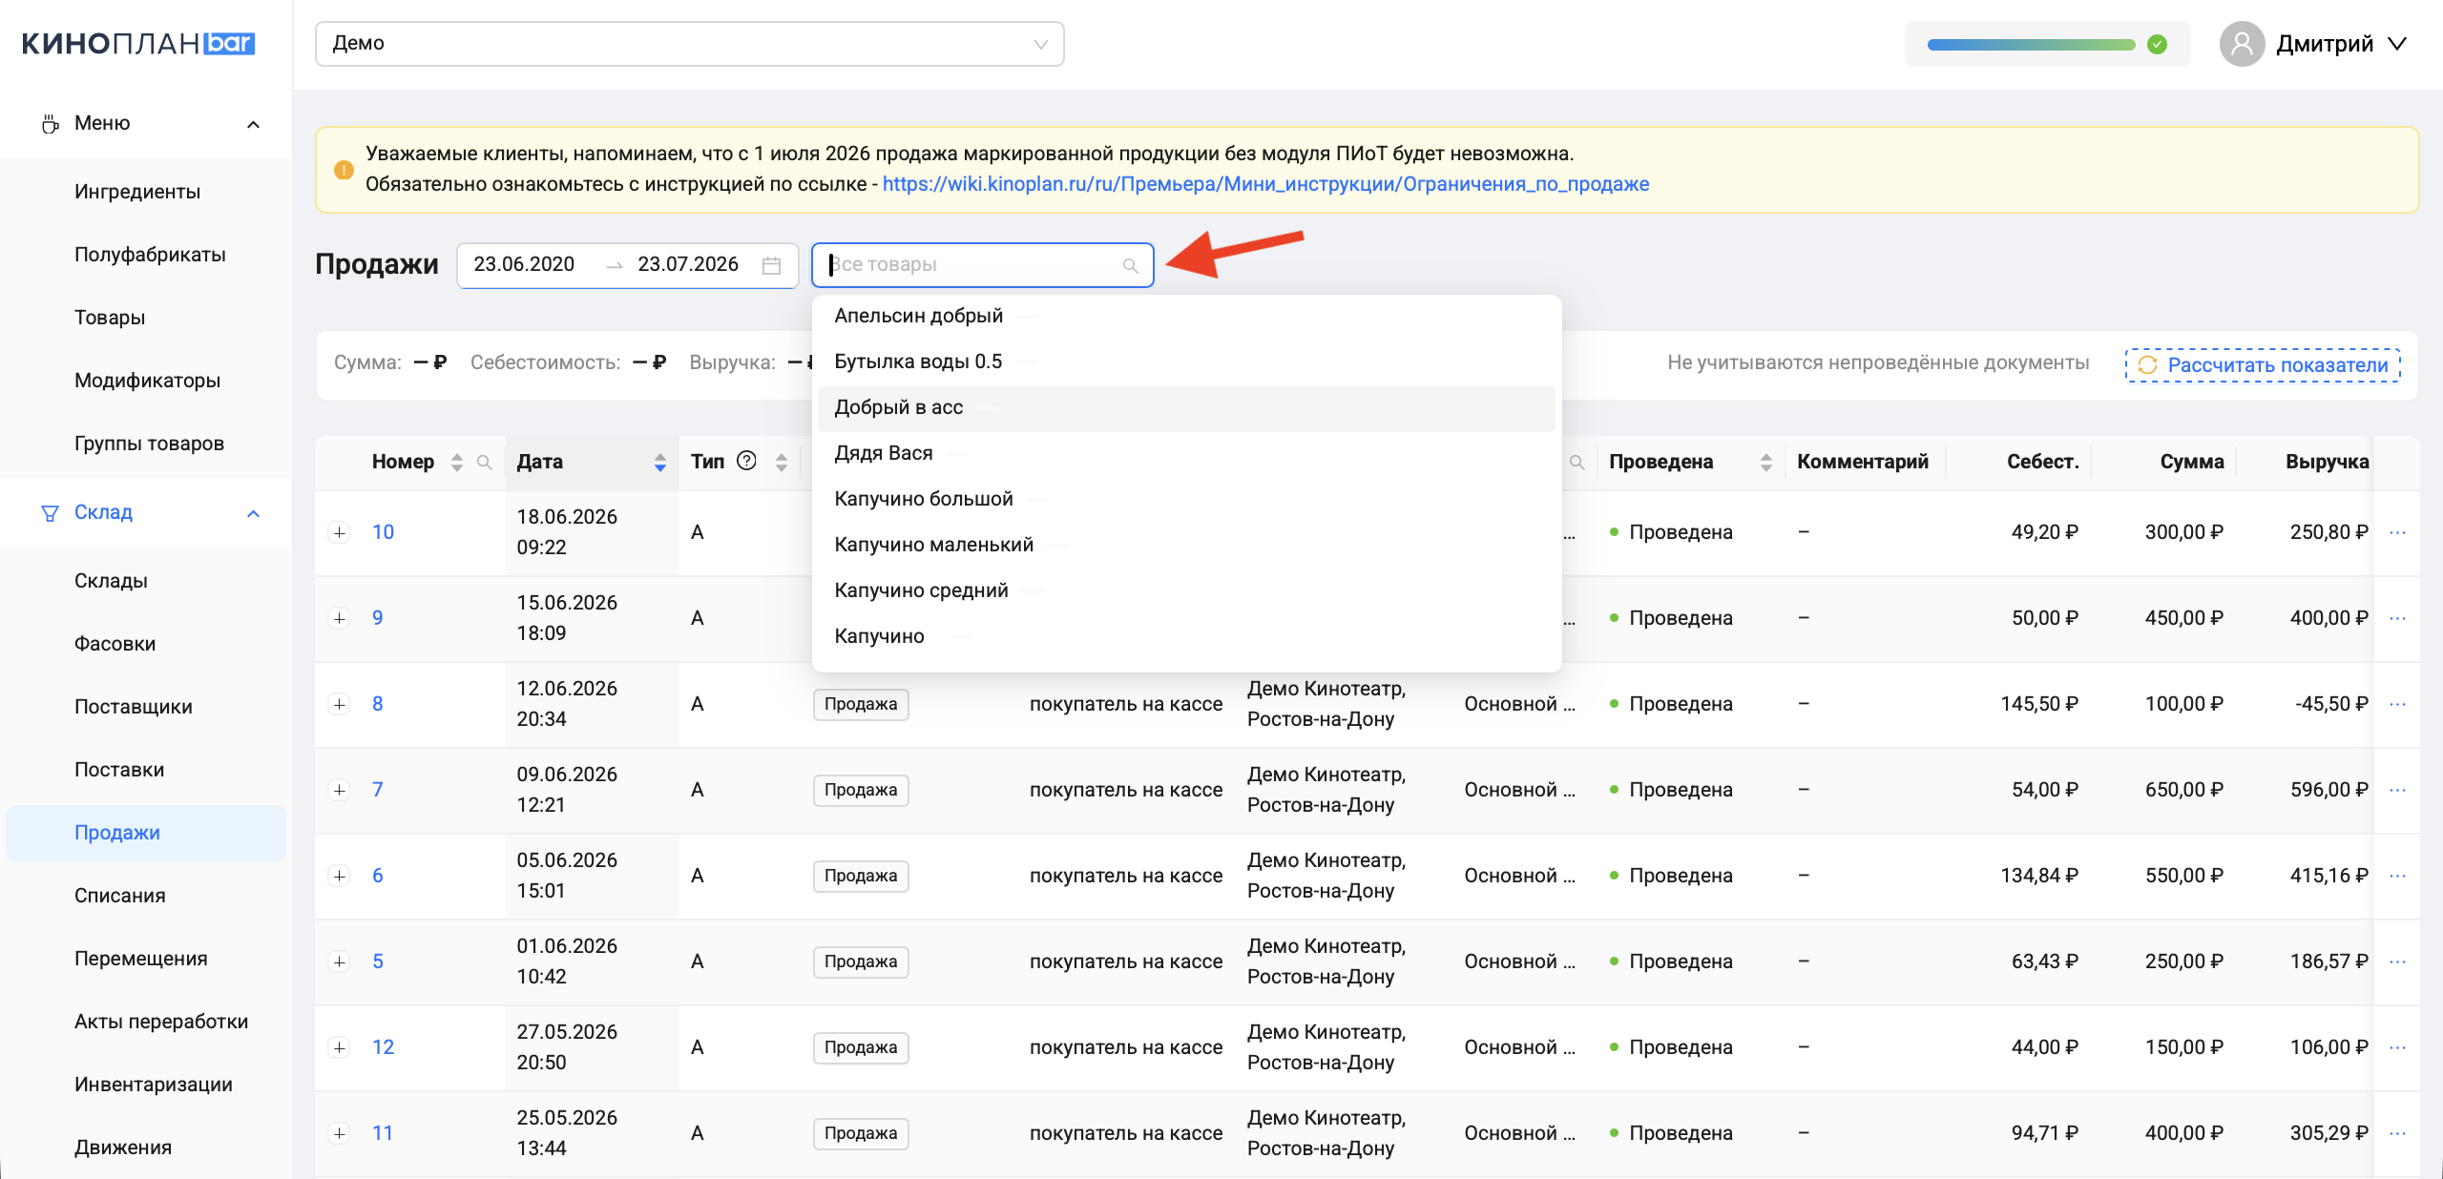2443x1179 pixels.
Task: Open the calendar icon in date range
Action: [x=771, y=265]
